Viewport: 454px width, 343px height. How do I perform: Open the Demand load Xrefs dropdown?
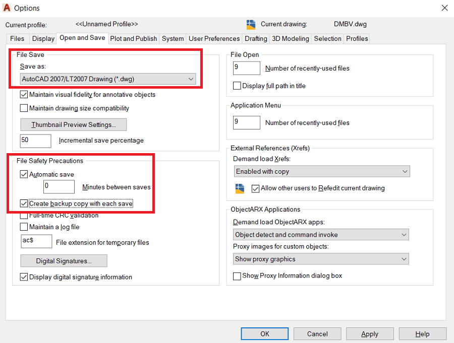click(322, 171)
